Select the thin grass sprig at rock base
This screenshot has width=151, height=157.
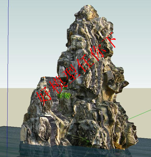(80, 137)
